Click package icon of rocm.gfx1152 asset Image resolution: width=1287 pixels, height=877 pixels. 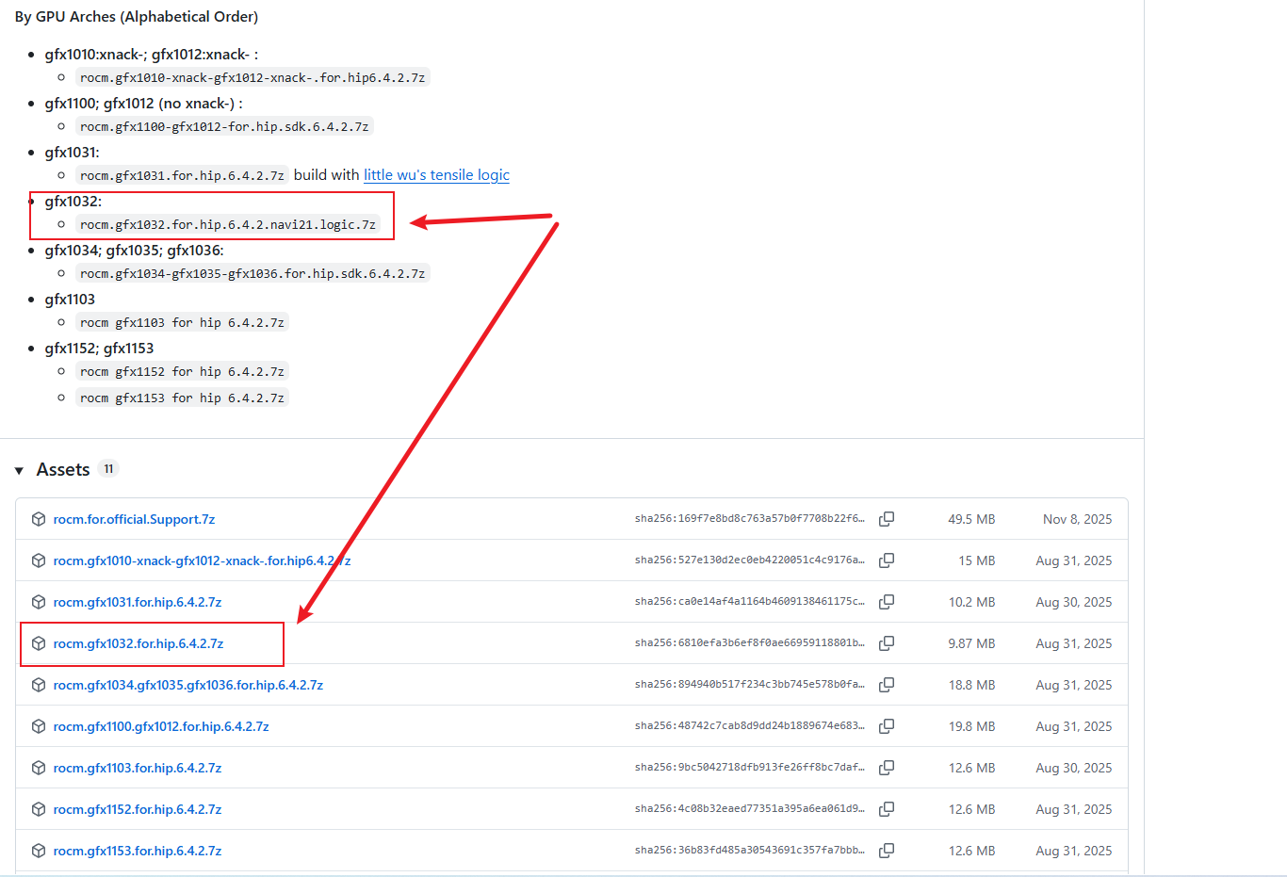(39, 809)
